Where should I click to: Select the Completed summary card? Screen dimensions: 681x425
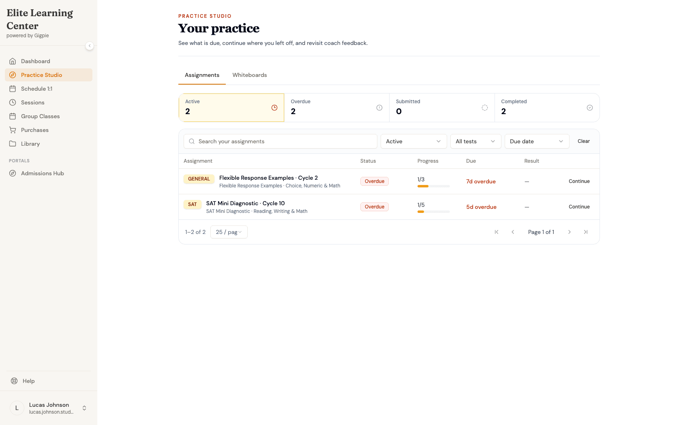[547, 108]
